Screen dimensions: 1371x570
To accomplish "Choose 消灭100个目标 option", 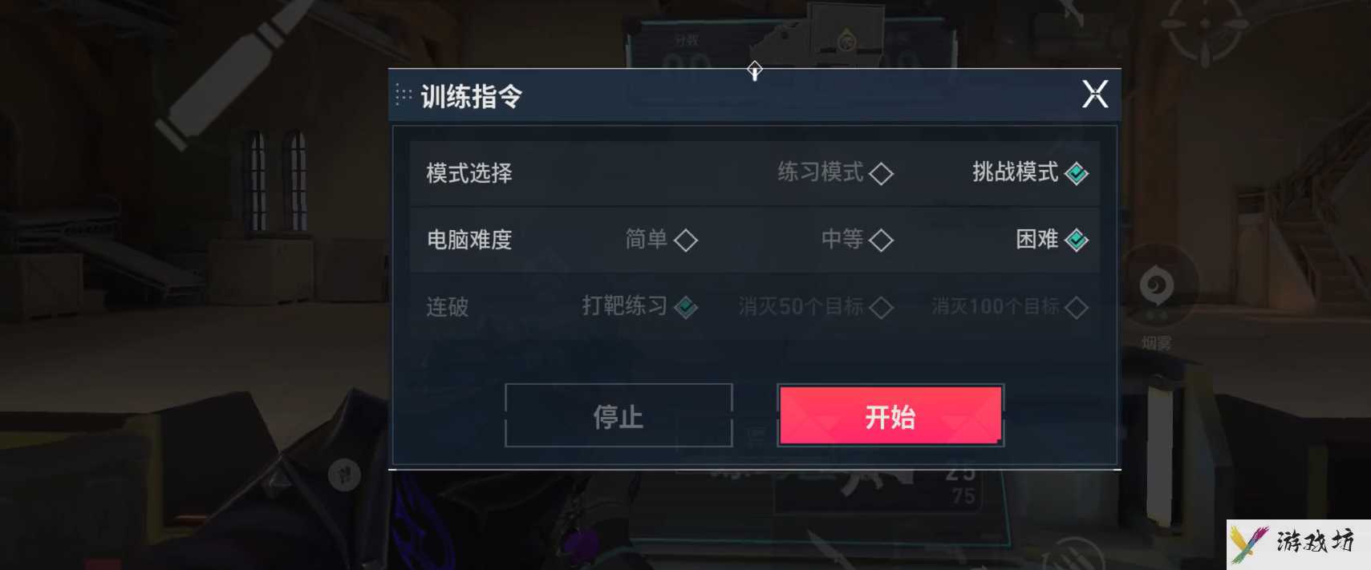I will [x=1010, y=307].
